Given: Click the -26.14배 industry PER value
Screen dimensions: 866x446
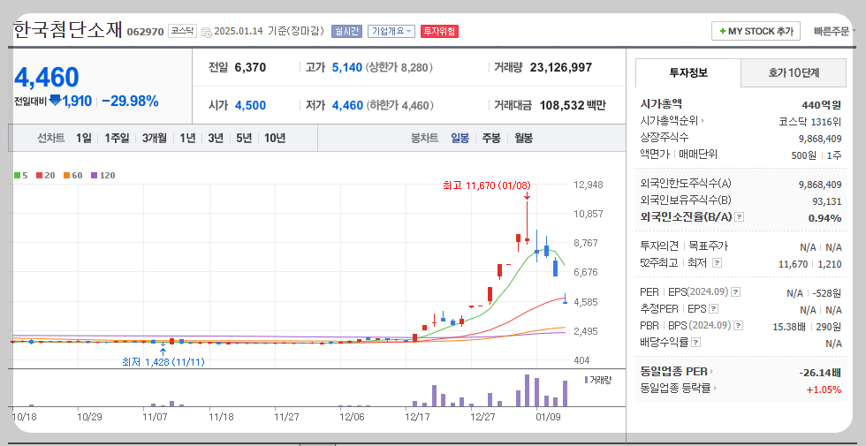Looking at the screenshot, I should (820, 373).
